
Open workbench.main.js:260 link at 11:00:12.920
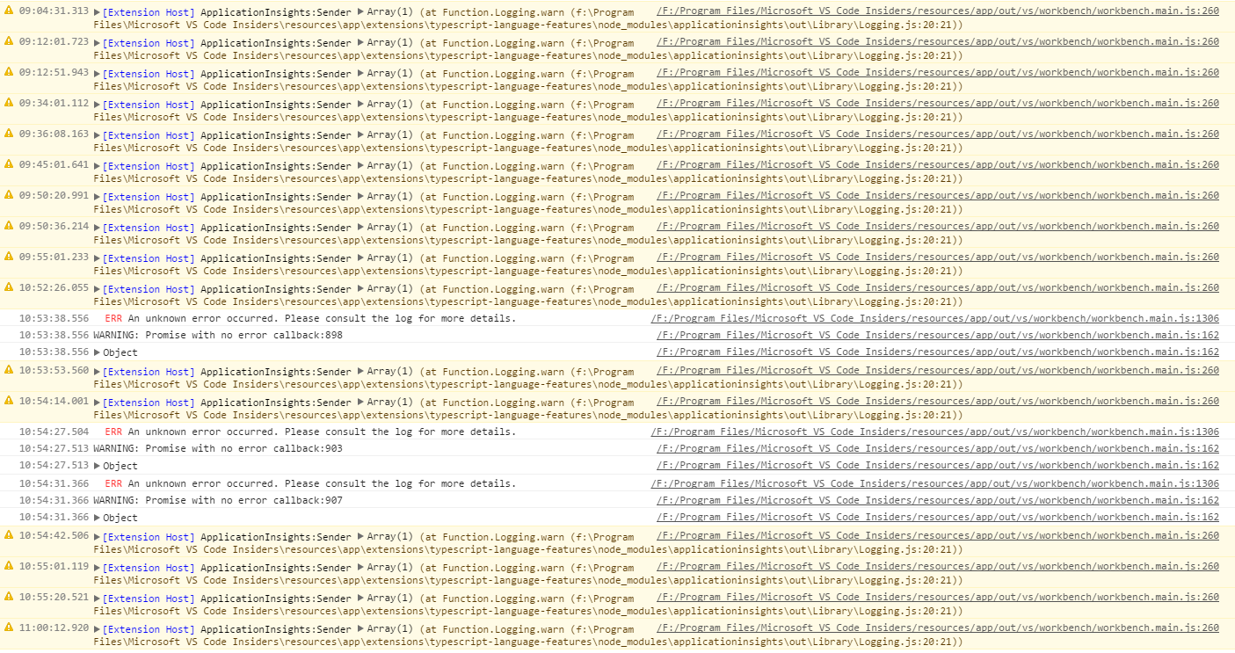[x=938, y=628]
